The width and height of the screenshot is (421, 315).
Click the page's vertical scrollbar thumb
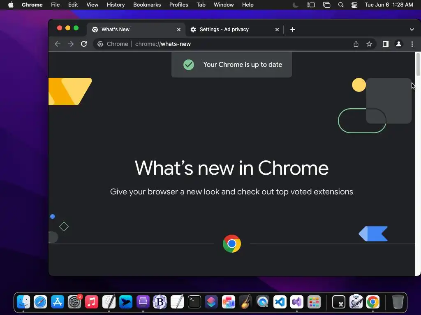(x=418, y=64)
